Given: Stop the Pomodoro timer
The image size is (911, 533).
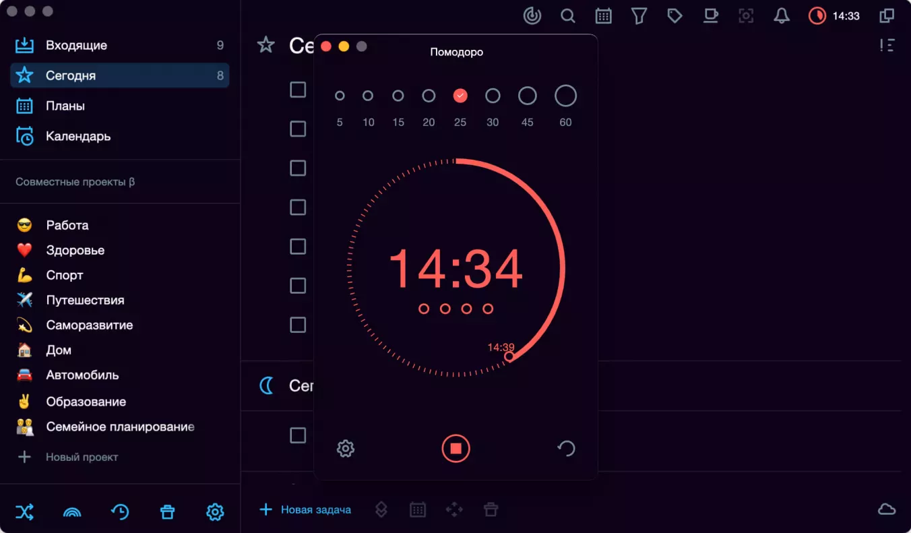Looking at the screenshot, I should [x=456, y=448].
